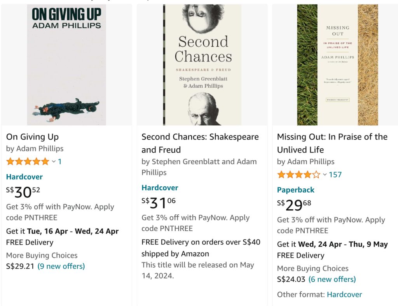The image size is (398, 306).
Task: Select Hardcover format for On Giving Up
Action: 24,177
